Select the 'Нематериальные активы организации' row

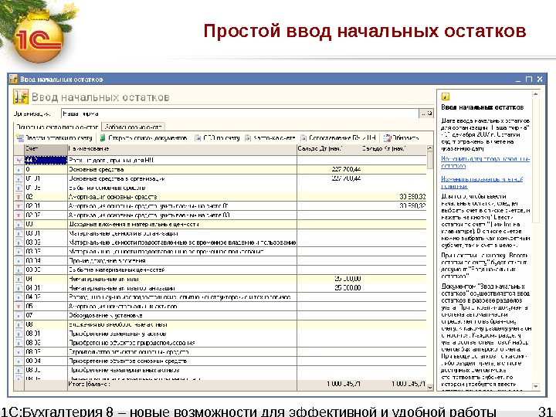click(221, 288)
